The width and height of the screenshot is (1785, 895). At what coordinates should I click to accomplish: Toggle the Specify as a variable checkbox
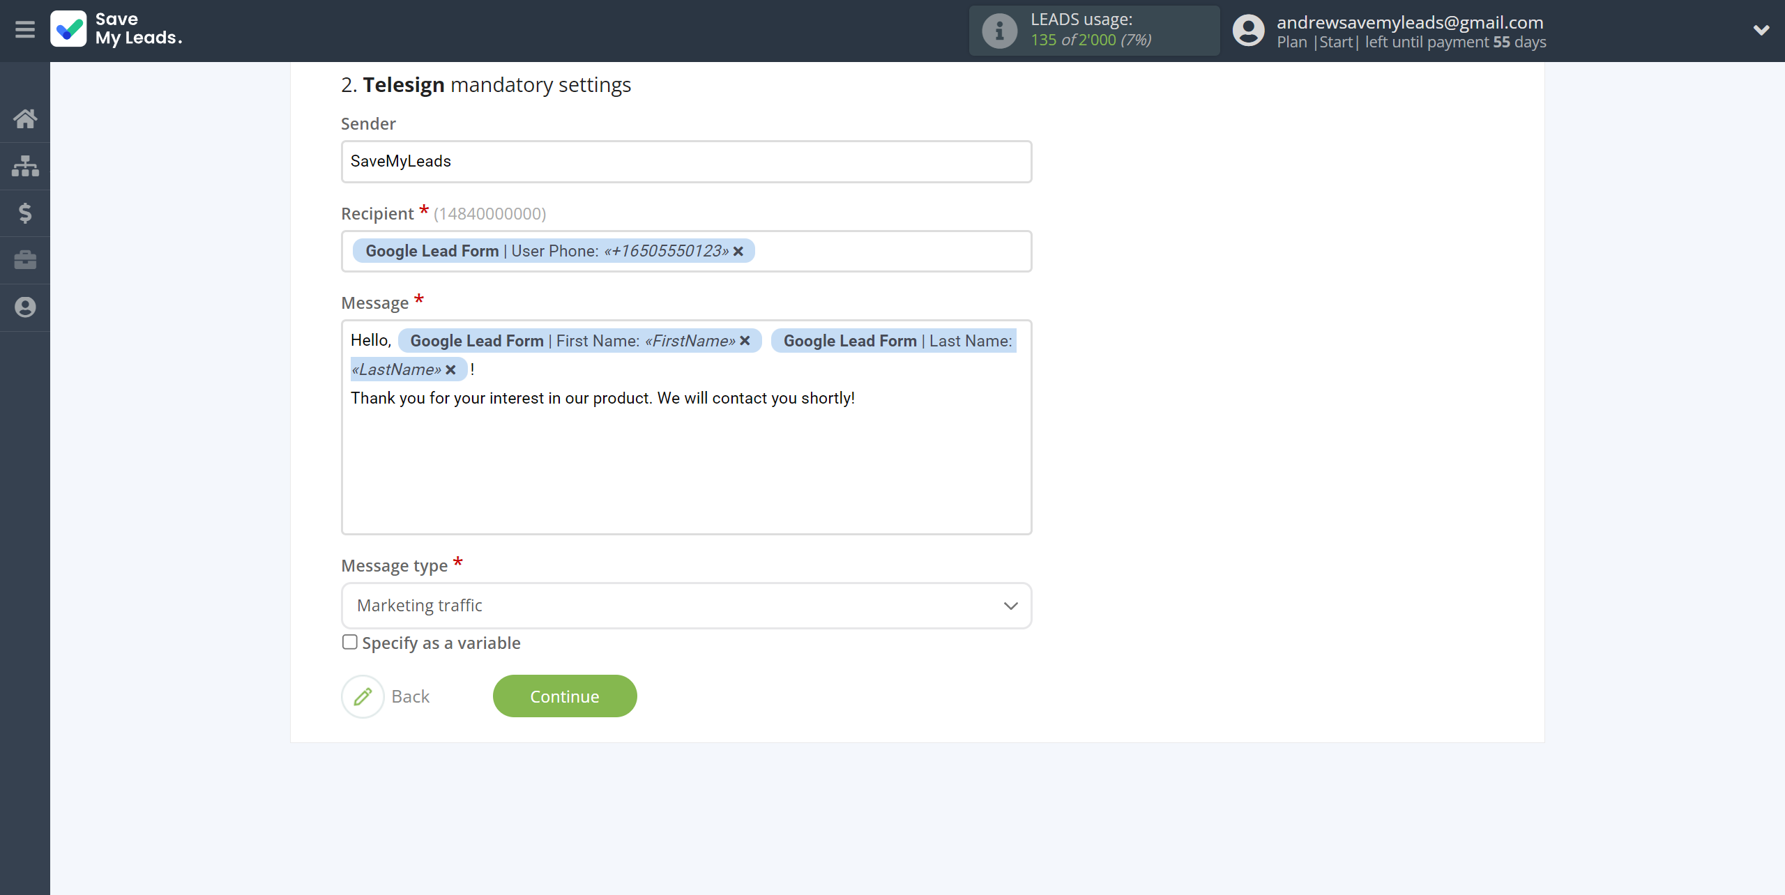point(349,642)
